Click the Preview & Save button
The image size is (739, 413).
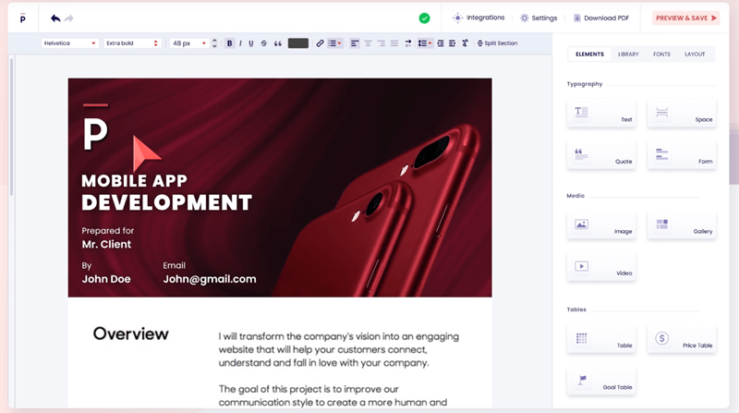tap(685, 18)
